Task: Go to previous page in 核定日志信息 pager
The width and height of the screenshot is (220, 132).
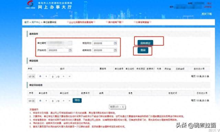Action: point(46,101)
